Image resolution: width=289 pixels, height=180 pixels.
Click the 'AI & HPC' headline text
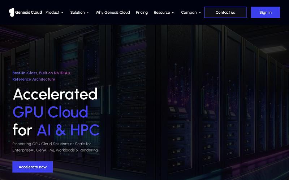tap(68, 130)
